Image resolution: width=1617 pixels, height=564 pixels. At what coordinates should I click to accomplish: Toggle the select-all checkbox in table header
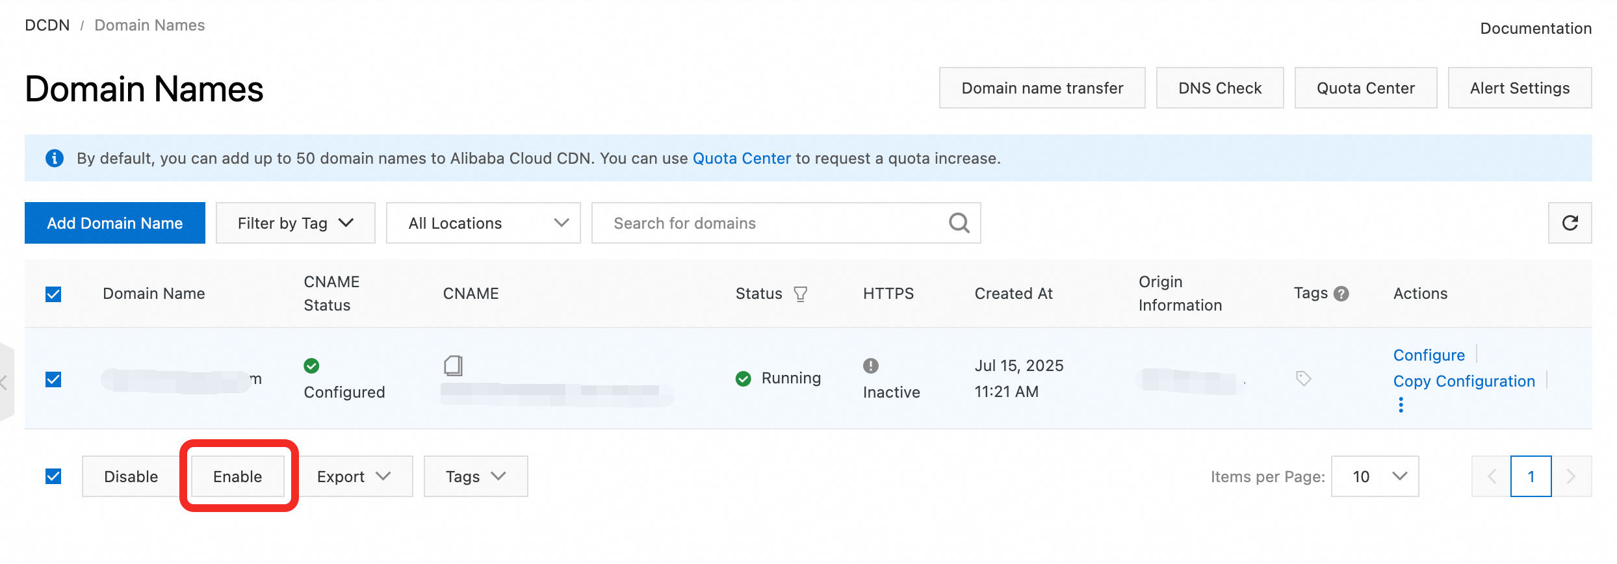[53, 294]
